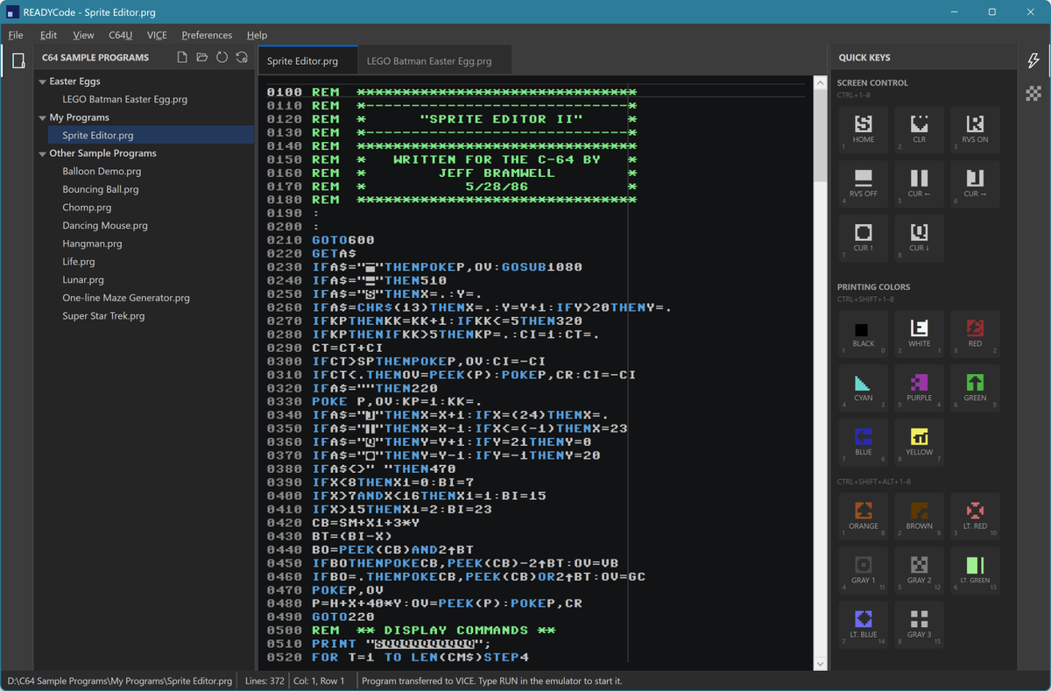The image size is (1051, 691).
Task: Click the open folder icon in explorer header
Action: coord(202,58)
